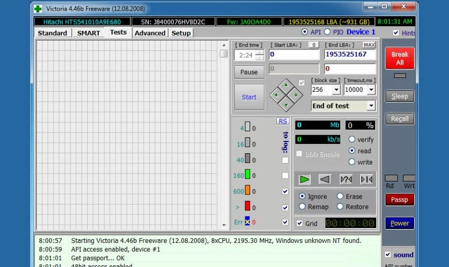Click the RS reset counters button

pyautogui.click(x=283, y=121)
